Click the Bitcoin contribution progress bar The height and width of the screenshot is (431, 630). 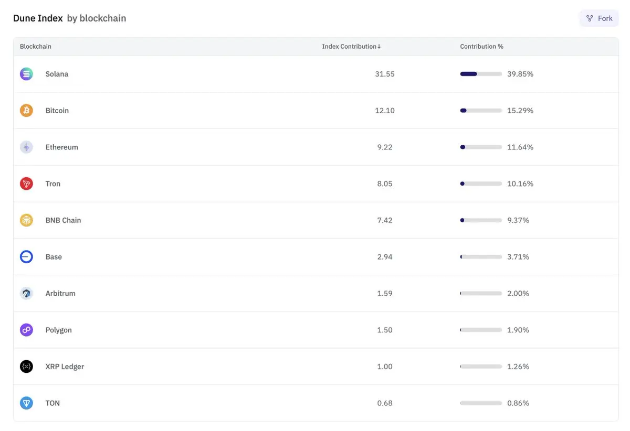(x=481, y=111)
